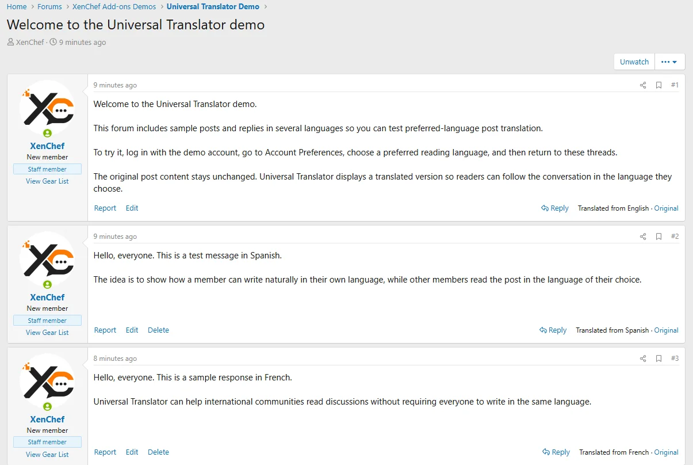Click thread start date '9 minutes ago' under title
Image resolution: width=693 pixels, height=465 pixels.
click(x=82, y=42)
